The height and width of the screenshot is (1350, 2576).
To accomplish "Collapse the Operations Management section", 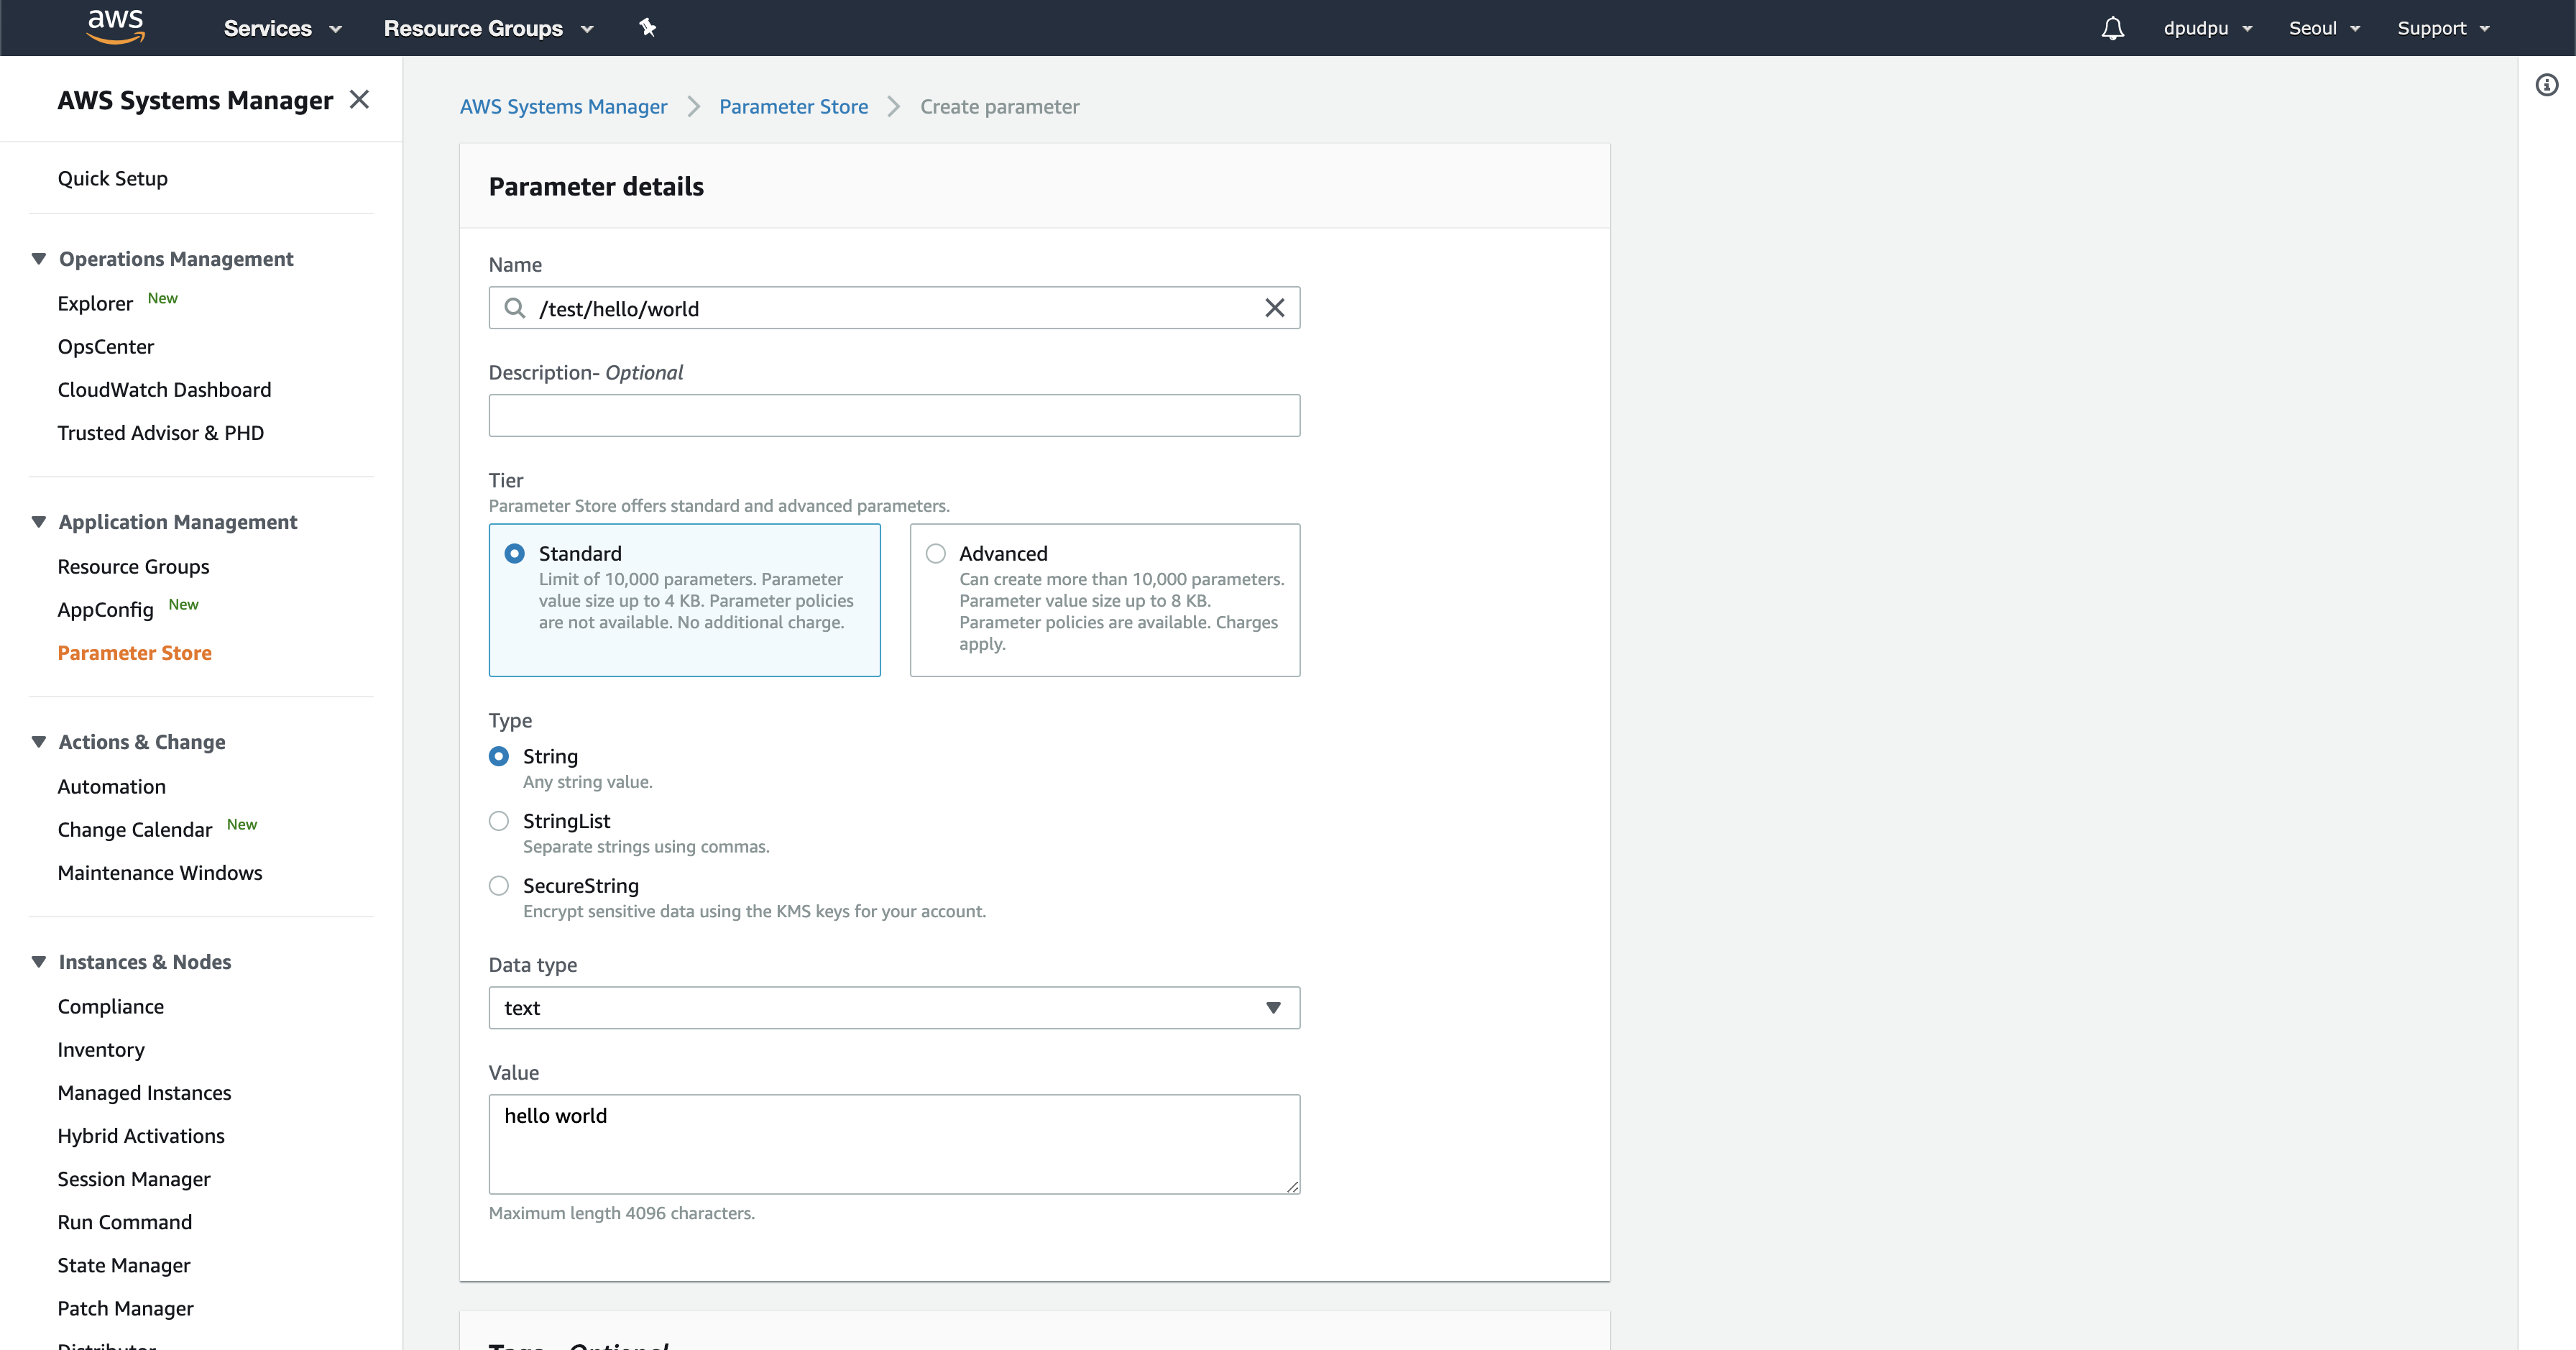I will (x=39, y=259).
